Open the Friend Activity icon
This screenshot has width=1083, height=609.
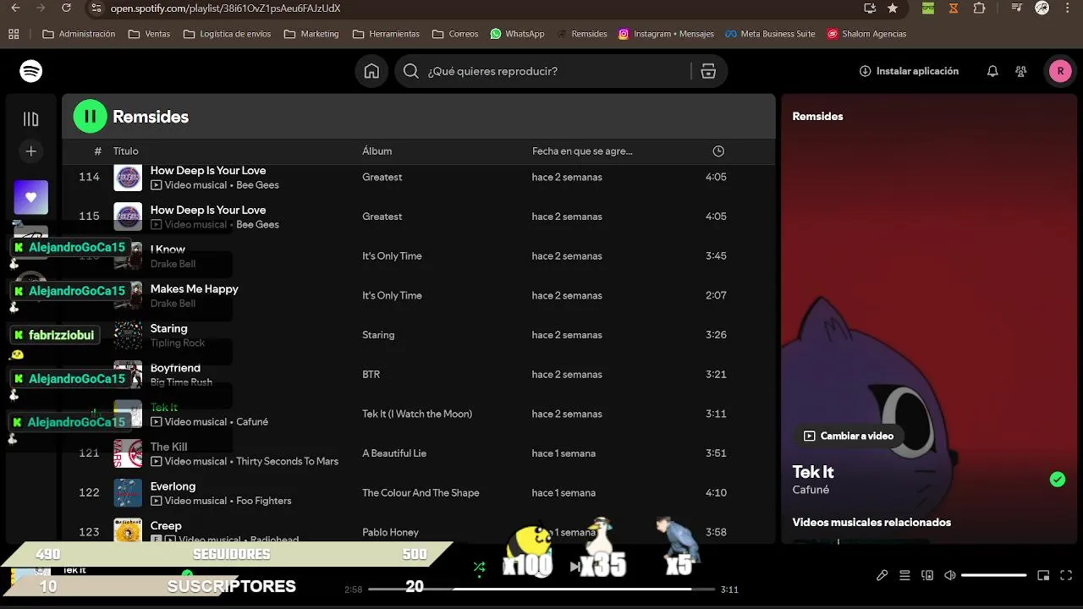(1021, 71)
